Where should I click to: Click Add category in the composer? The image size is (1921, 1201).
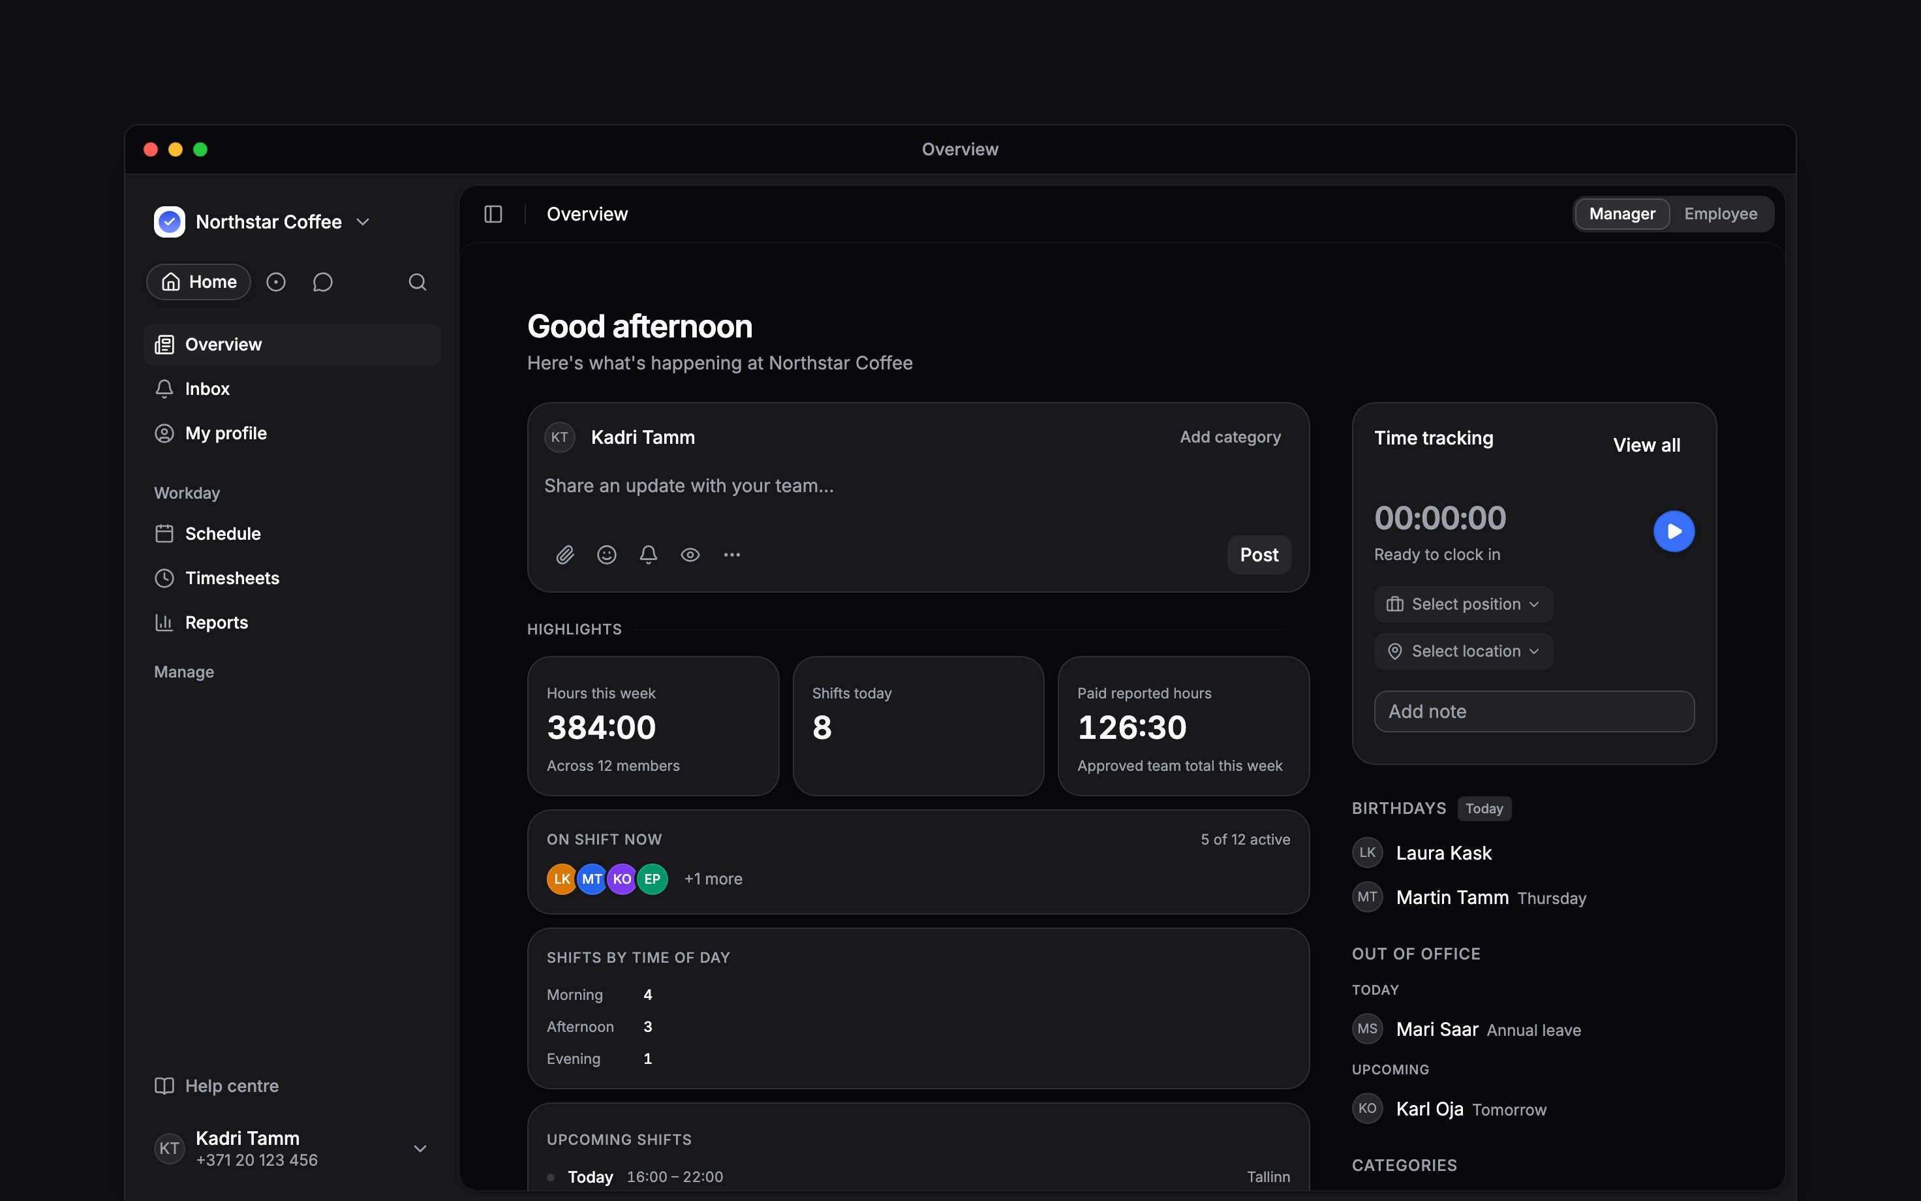tap(1231, 437)
